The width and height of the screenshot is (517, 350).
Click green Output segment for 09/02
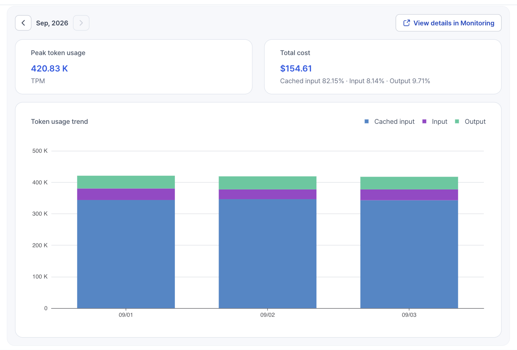(267, 183)
